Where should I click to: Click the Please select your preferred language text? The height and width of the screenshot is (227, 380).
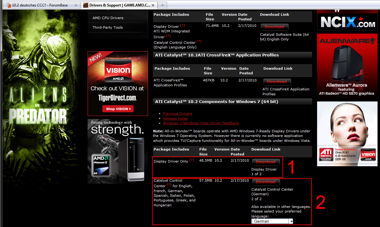pos(276,214)
